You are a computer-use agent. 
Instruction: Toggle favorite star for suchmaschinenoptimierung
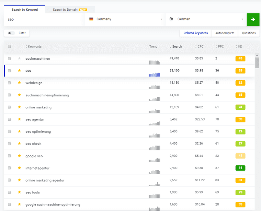[19, 95]
